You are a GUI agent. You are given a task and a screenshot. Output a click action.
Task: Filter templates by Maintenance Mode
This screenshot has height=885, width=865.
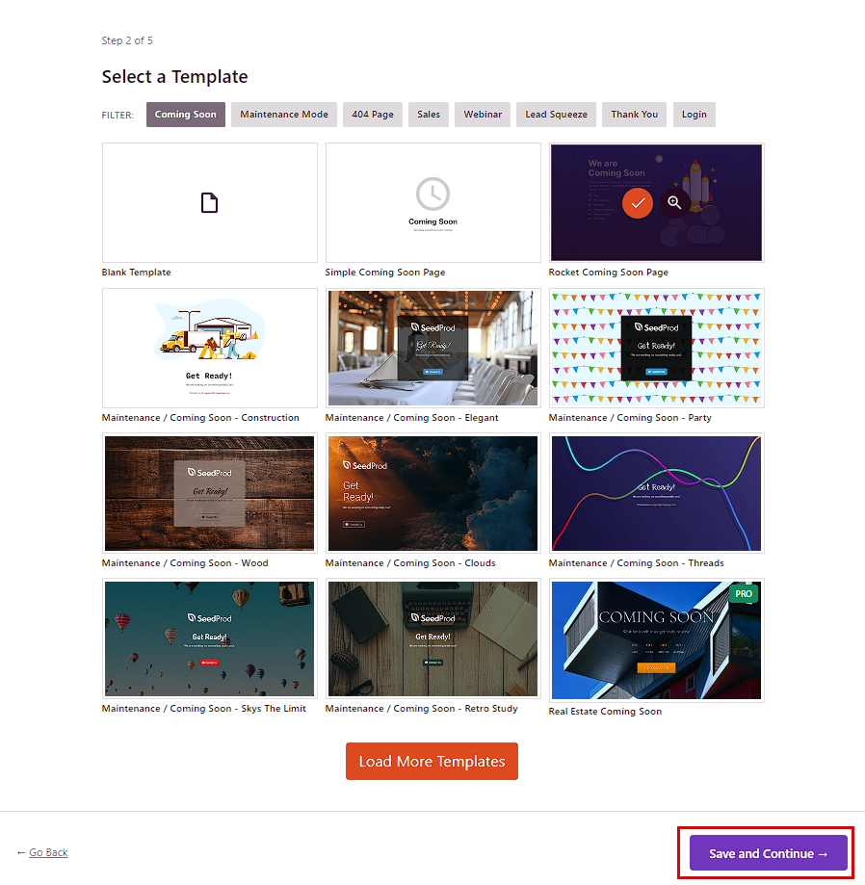click(284, 115)
